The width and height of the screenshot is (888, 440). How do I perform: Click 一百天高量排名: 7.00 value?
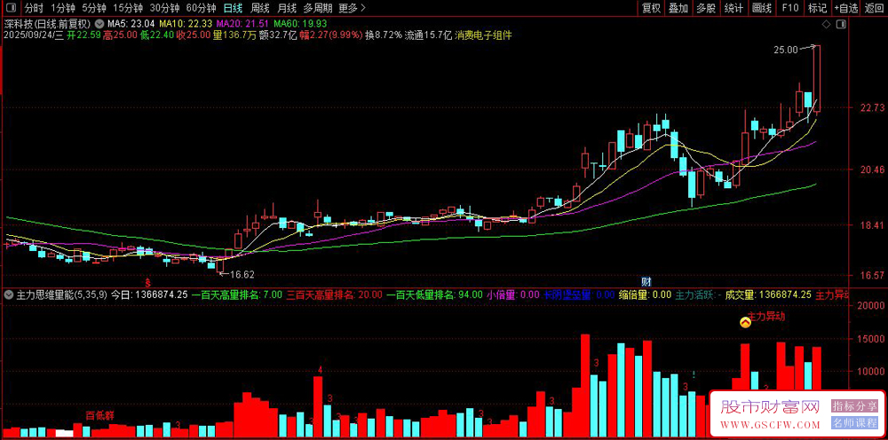pos(235,295)
